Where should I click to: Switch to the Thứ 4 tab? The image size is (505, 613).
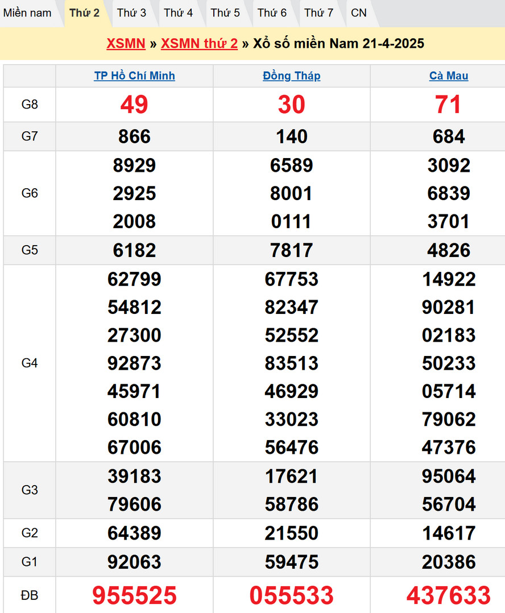click(x=178, y=13)
